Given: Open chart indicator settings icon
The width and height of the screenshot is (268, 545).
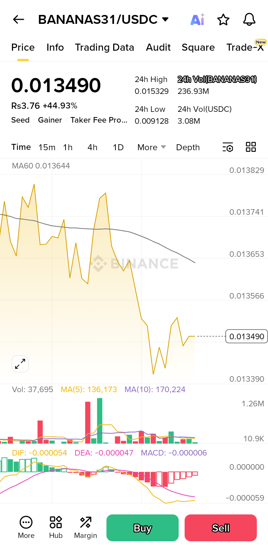Looking at the screenshot, I should (x=228, y=147).
